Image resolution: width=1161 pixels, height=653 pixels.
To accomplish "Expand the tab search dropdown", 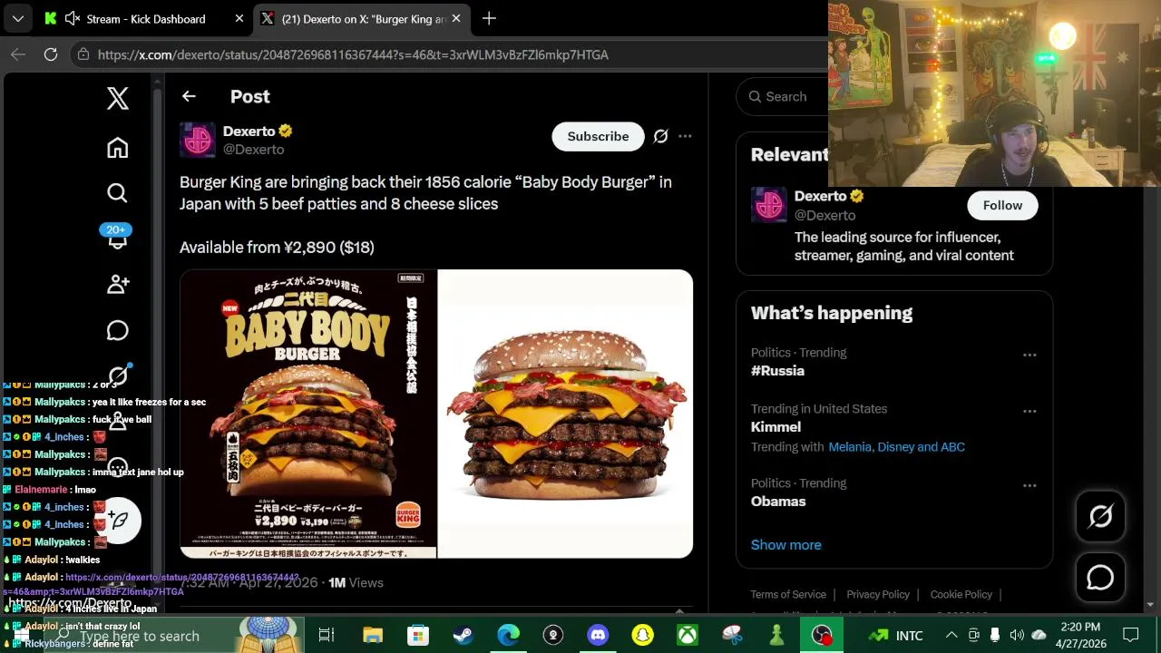I will 17,18.
